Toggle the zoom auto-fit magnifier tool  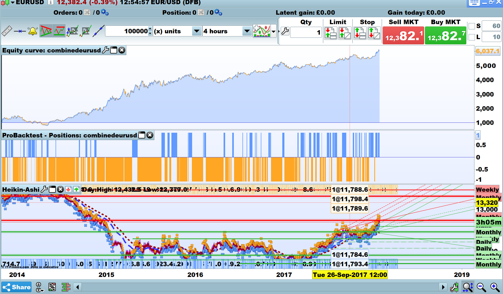[468, 287]
